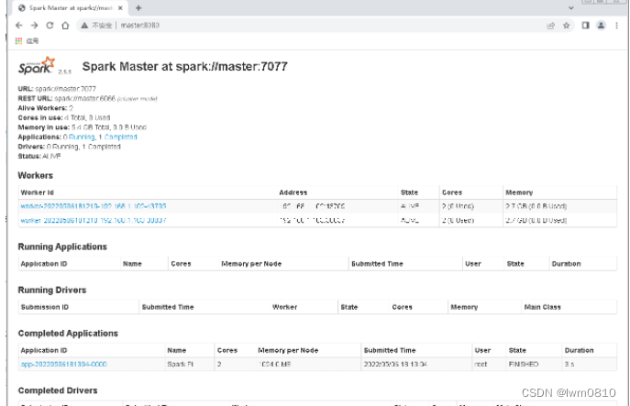Go to the browser home page
630x406 pixels.
(x=65, y=26)
